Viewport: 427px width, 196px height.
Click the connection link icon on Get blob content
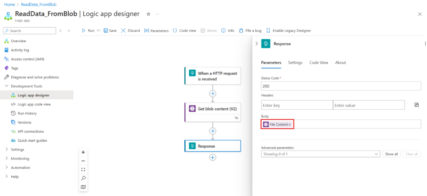tap(236, 118)
